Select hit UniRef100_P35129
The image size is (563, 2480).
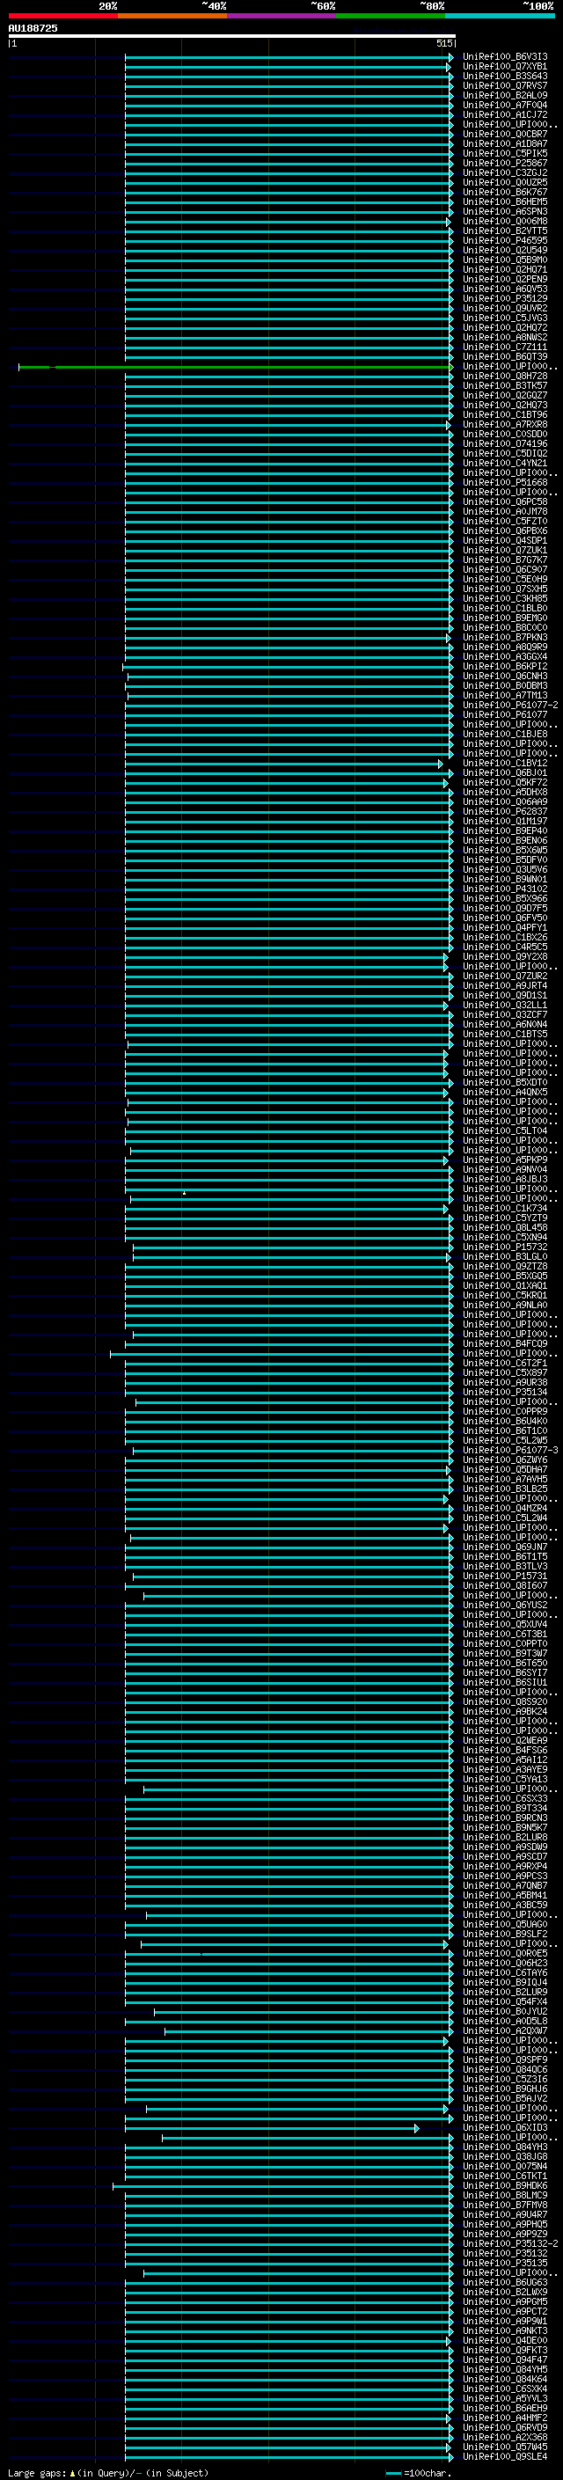pos(505,298)
